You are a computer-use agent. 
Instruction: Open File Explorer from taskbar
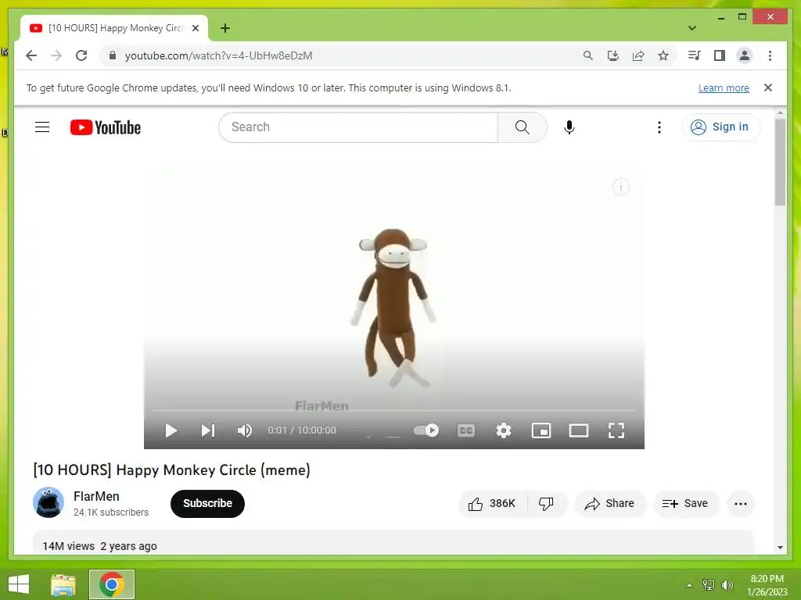click(63, 584)
